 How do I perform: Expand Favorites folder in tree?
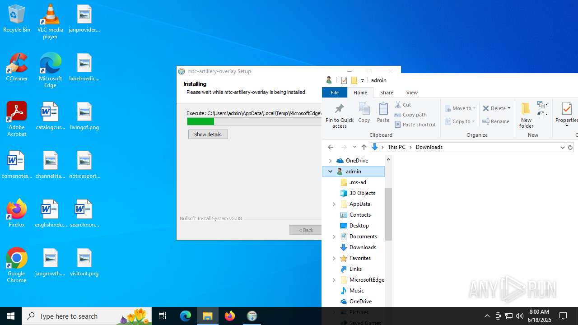point(334,258)
